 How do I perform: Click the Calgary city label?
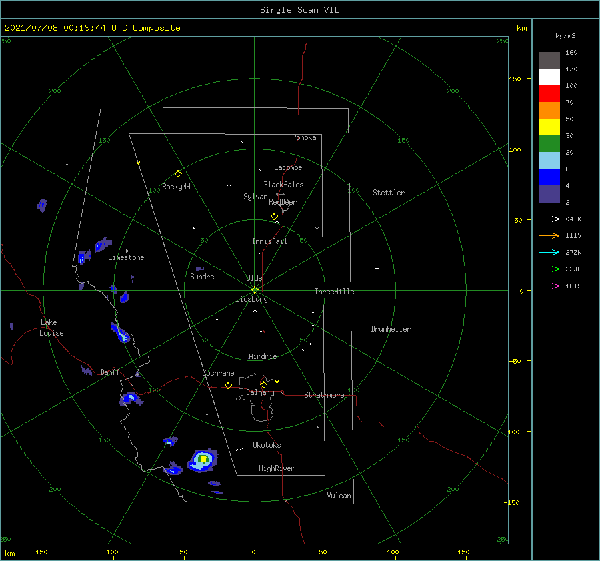pos(260,392)
